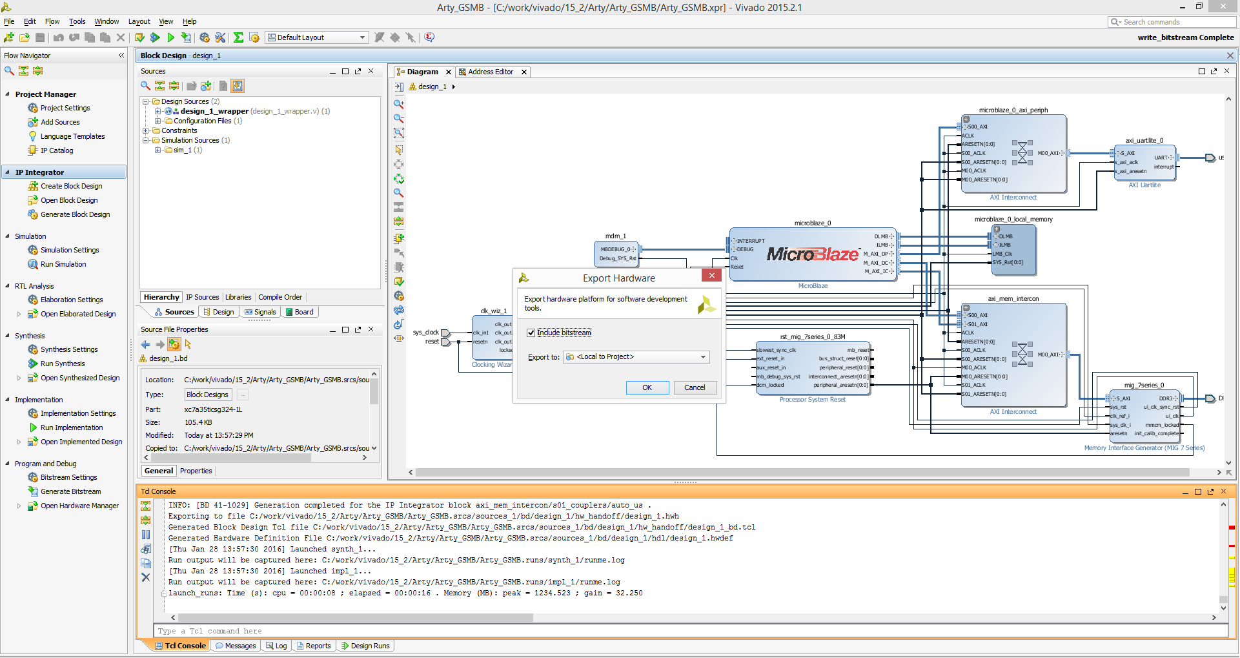
Task: Zoom out on the block diagram
Action: (399, 119)
